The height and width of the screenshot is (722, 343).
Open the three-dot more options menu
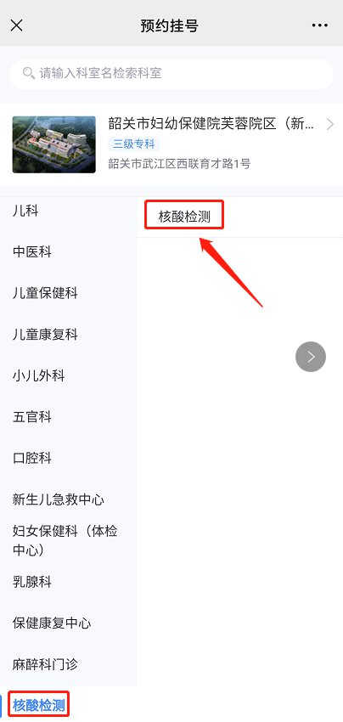click(x=320, y=25)
